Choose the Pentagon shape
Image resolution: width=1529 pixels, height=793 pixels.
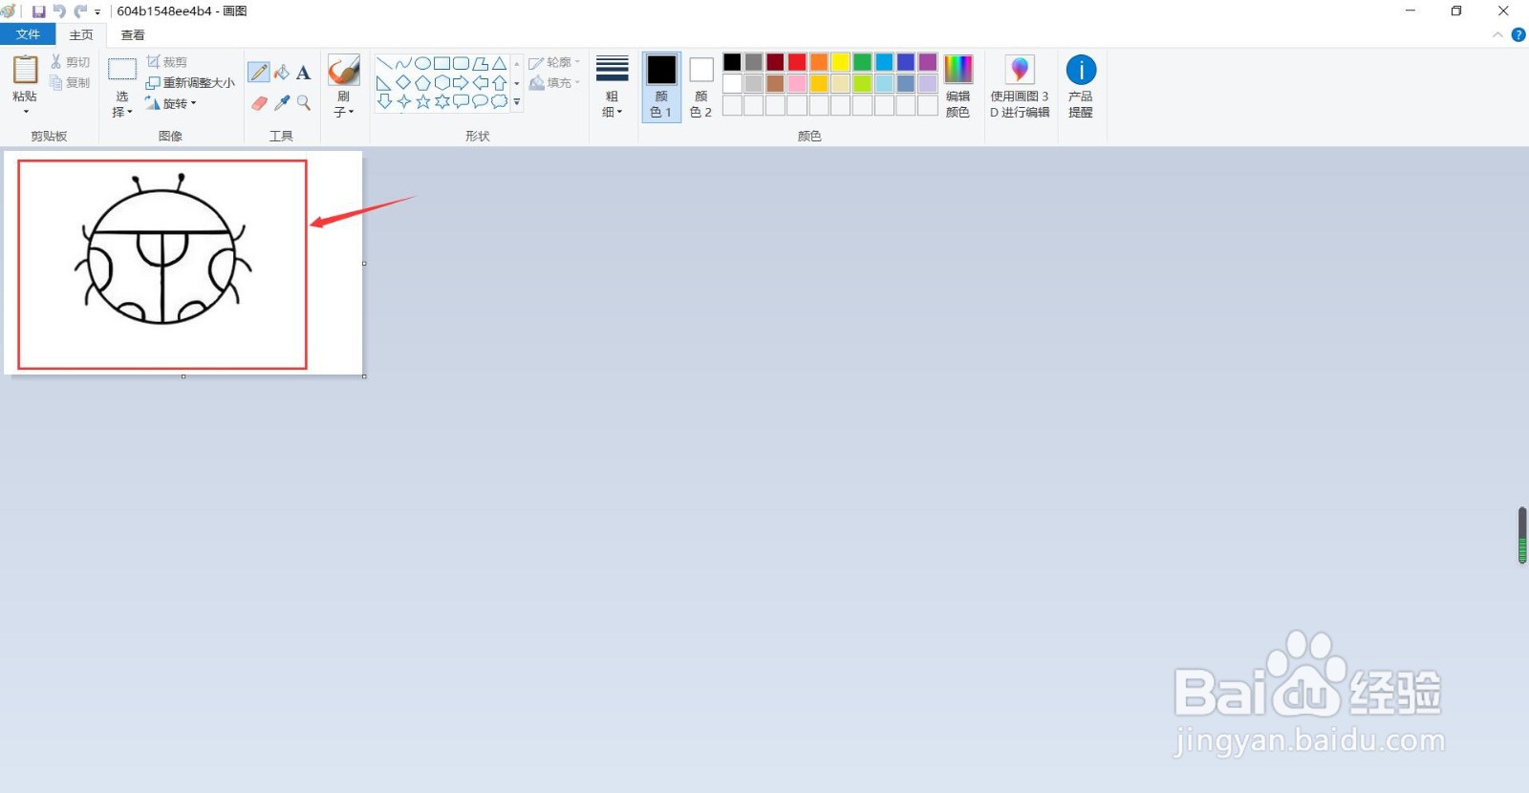422,83
